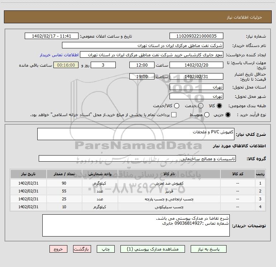Click the remaining time field 00:16:00
276x267 pixels.
pyautogui.click(x=66, y=65)
